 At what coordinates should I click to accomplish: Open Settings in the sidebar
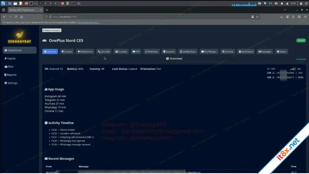(11, 83)
